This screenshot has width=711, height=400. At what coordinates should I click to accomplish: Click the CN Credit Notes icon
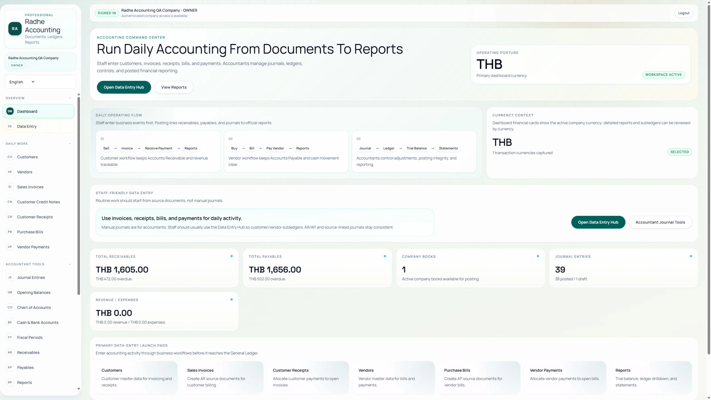click(10, 202)
